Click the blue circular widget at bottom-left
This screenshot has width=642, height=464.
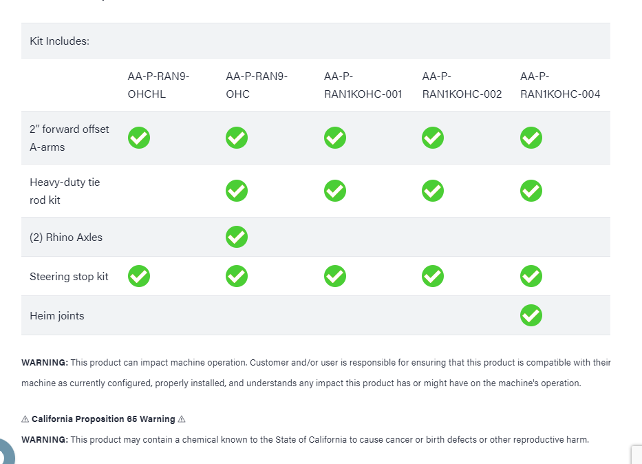pyautogui.click(x=6, y=452)
